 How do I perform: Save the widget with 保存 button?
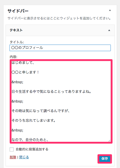pyautogui.click(x=105, y=159)
